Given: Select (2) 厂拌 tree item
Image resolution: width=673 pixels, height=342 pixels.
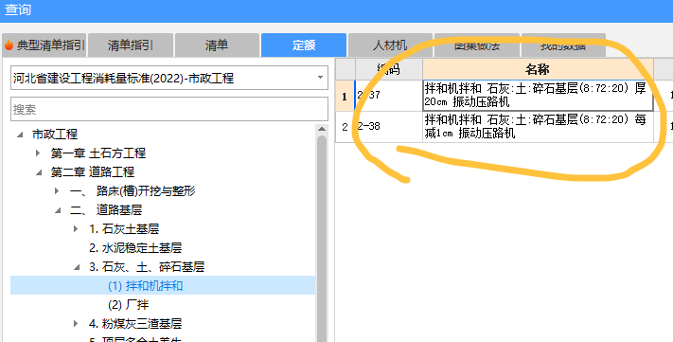Looking at the screenshot, I should tap(129, 305).
